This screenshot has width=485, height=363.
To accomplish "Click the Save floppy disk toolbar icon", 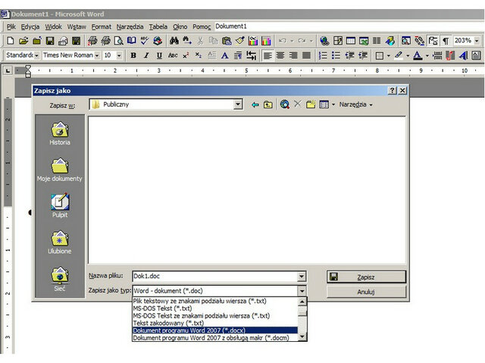I will [x=50, y=40].
